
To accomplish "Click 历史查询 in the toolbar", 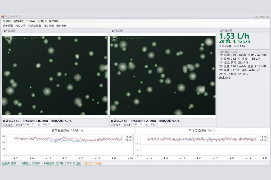I will tap(8, 26).
